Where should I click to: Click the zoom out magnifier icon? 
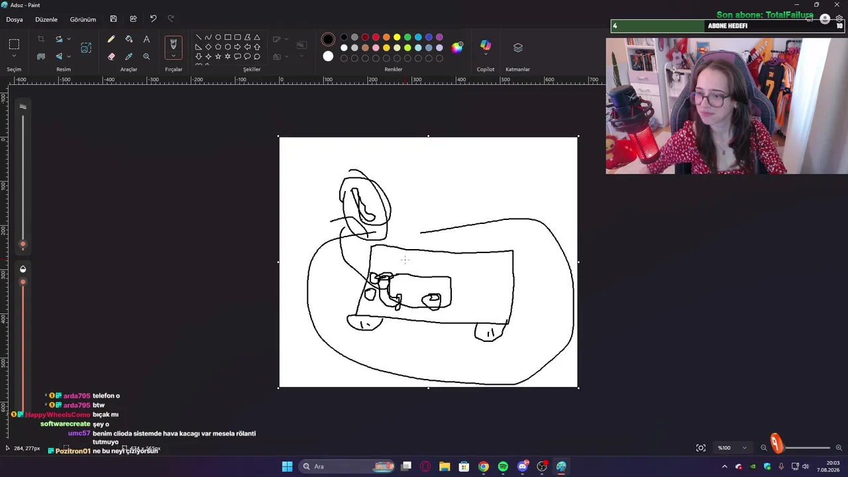764,448
